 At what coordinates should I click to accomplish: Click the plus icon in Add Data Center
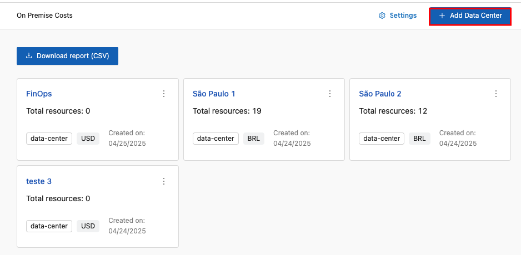coord(442,16)
